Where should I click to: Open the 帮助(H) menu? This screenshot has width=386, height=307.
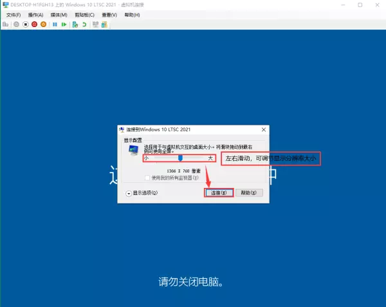(132, 15)
